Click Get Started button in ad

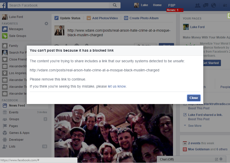pyautogui.click(x=211, y=63)
